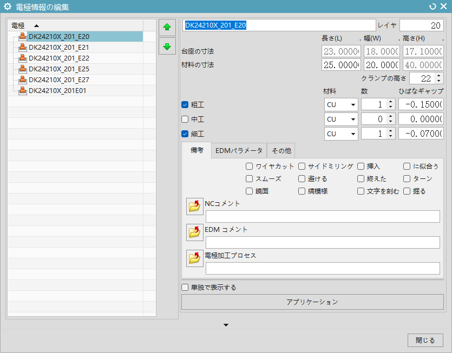452x353 pixels.
Task: Click electrode icon of DK24210X_201E01
Action: (22, 91)
